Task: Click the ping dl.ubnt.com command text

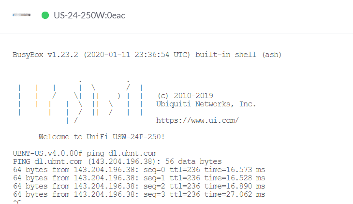Action: coord(121,153)
